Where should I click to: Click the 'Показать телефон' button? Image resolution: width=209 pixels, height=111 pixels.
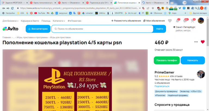[167, 60]
